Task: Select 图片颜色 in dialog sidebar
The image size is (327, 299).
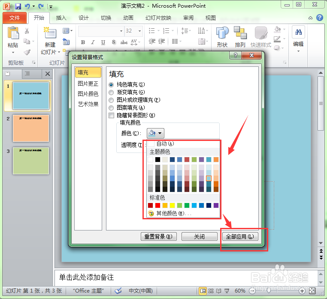Action: click(x=88, y=94)
